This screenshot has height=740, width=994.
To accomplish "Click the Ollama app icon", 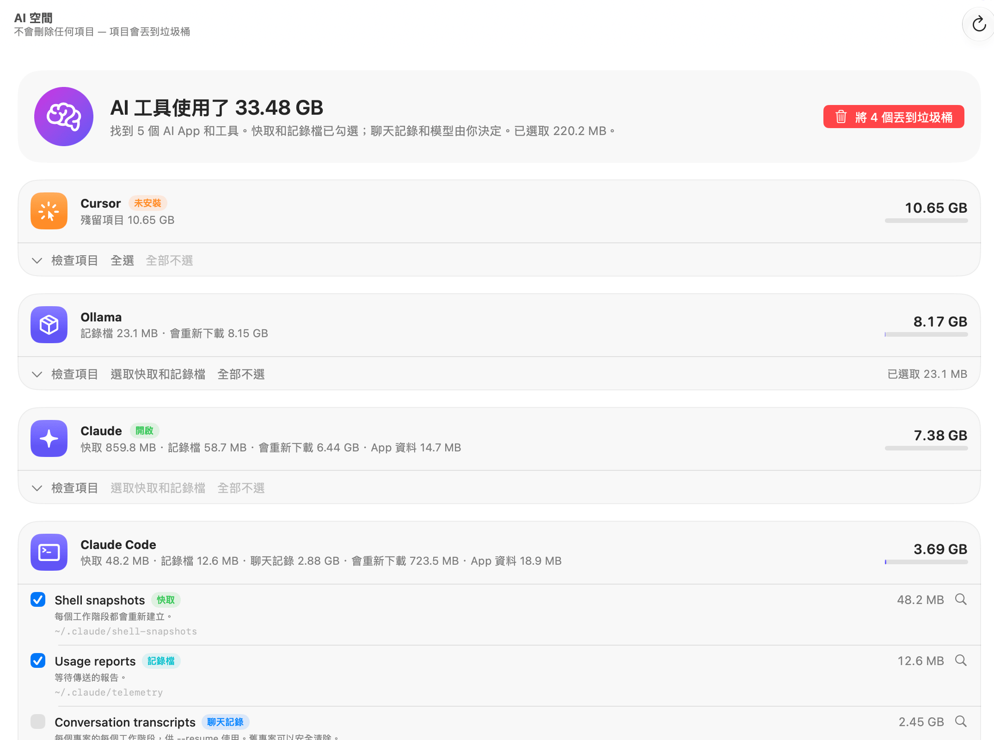I will [x=49, y=325].
